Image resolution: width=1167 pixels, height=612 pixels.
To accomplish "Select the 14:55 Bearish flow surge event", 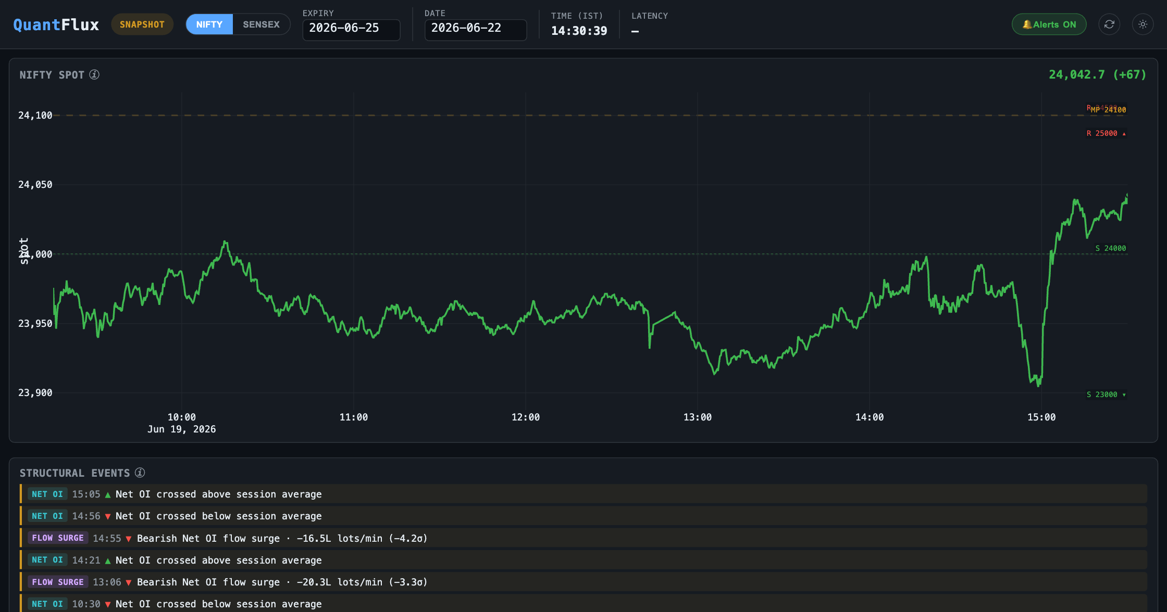I will point(583,538).
